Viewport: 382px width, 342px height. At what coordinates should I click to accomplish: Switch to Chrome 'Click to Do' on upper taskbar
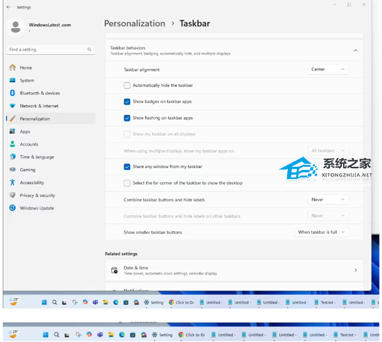[181, 303]
